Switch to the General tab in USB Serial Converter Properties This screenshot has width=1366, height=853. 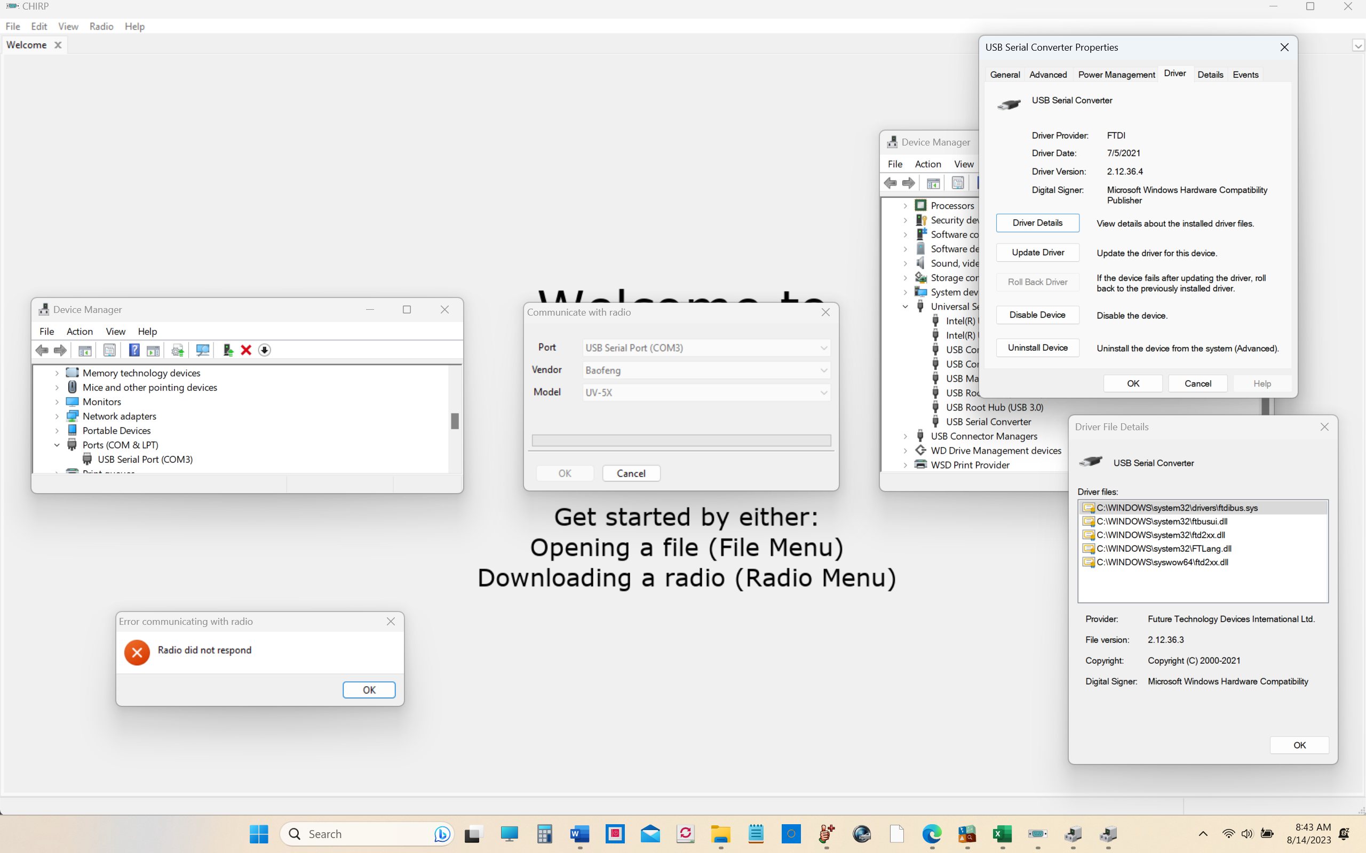coord(1005,75)
